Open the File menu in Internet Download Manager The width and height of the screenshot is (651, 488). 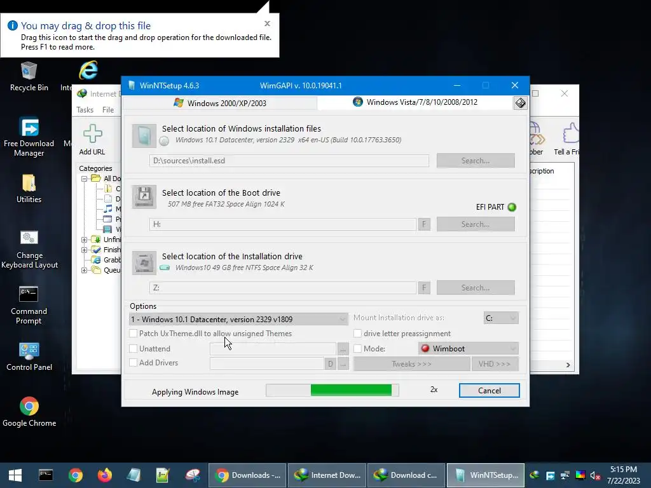tap(108, 109)
